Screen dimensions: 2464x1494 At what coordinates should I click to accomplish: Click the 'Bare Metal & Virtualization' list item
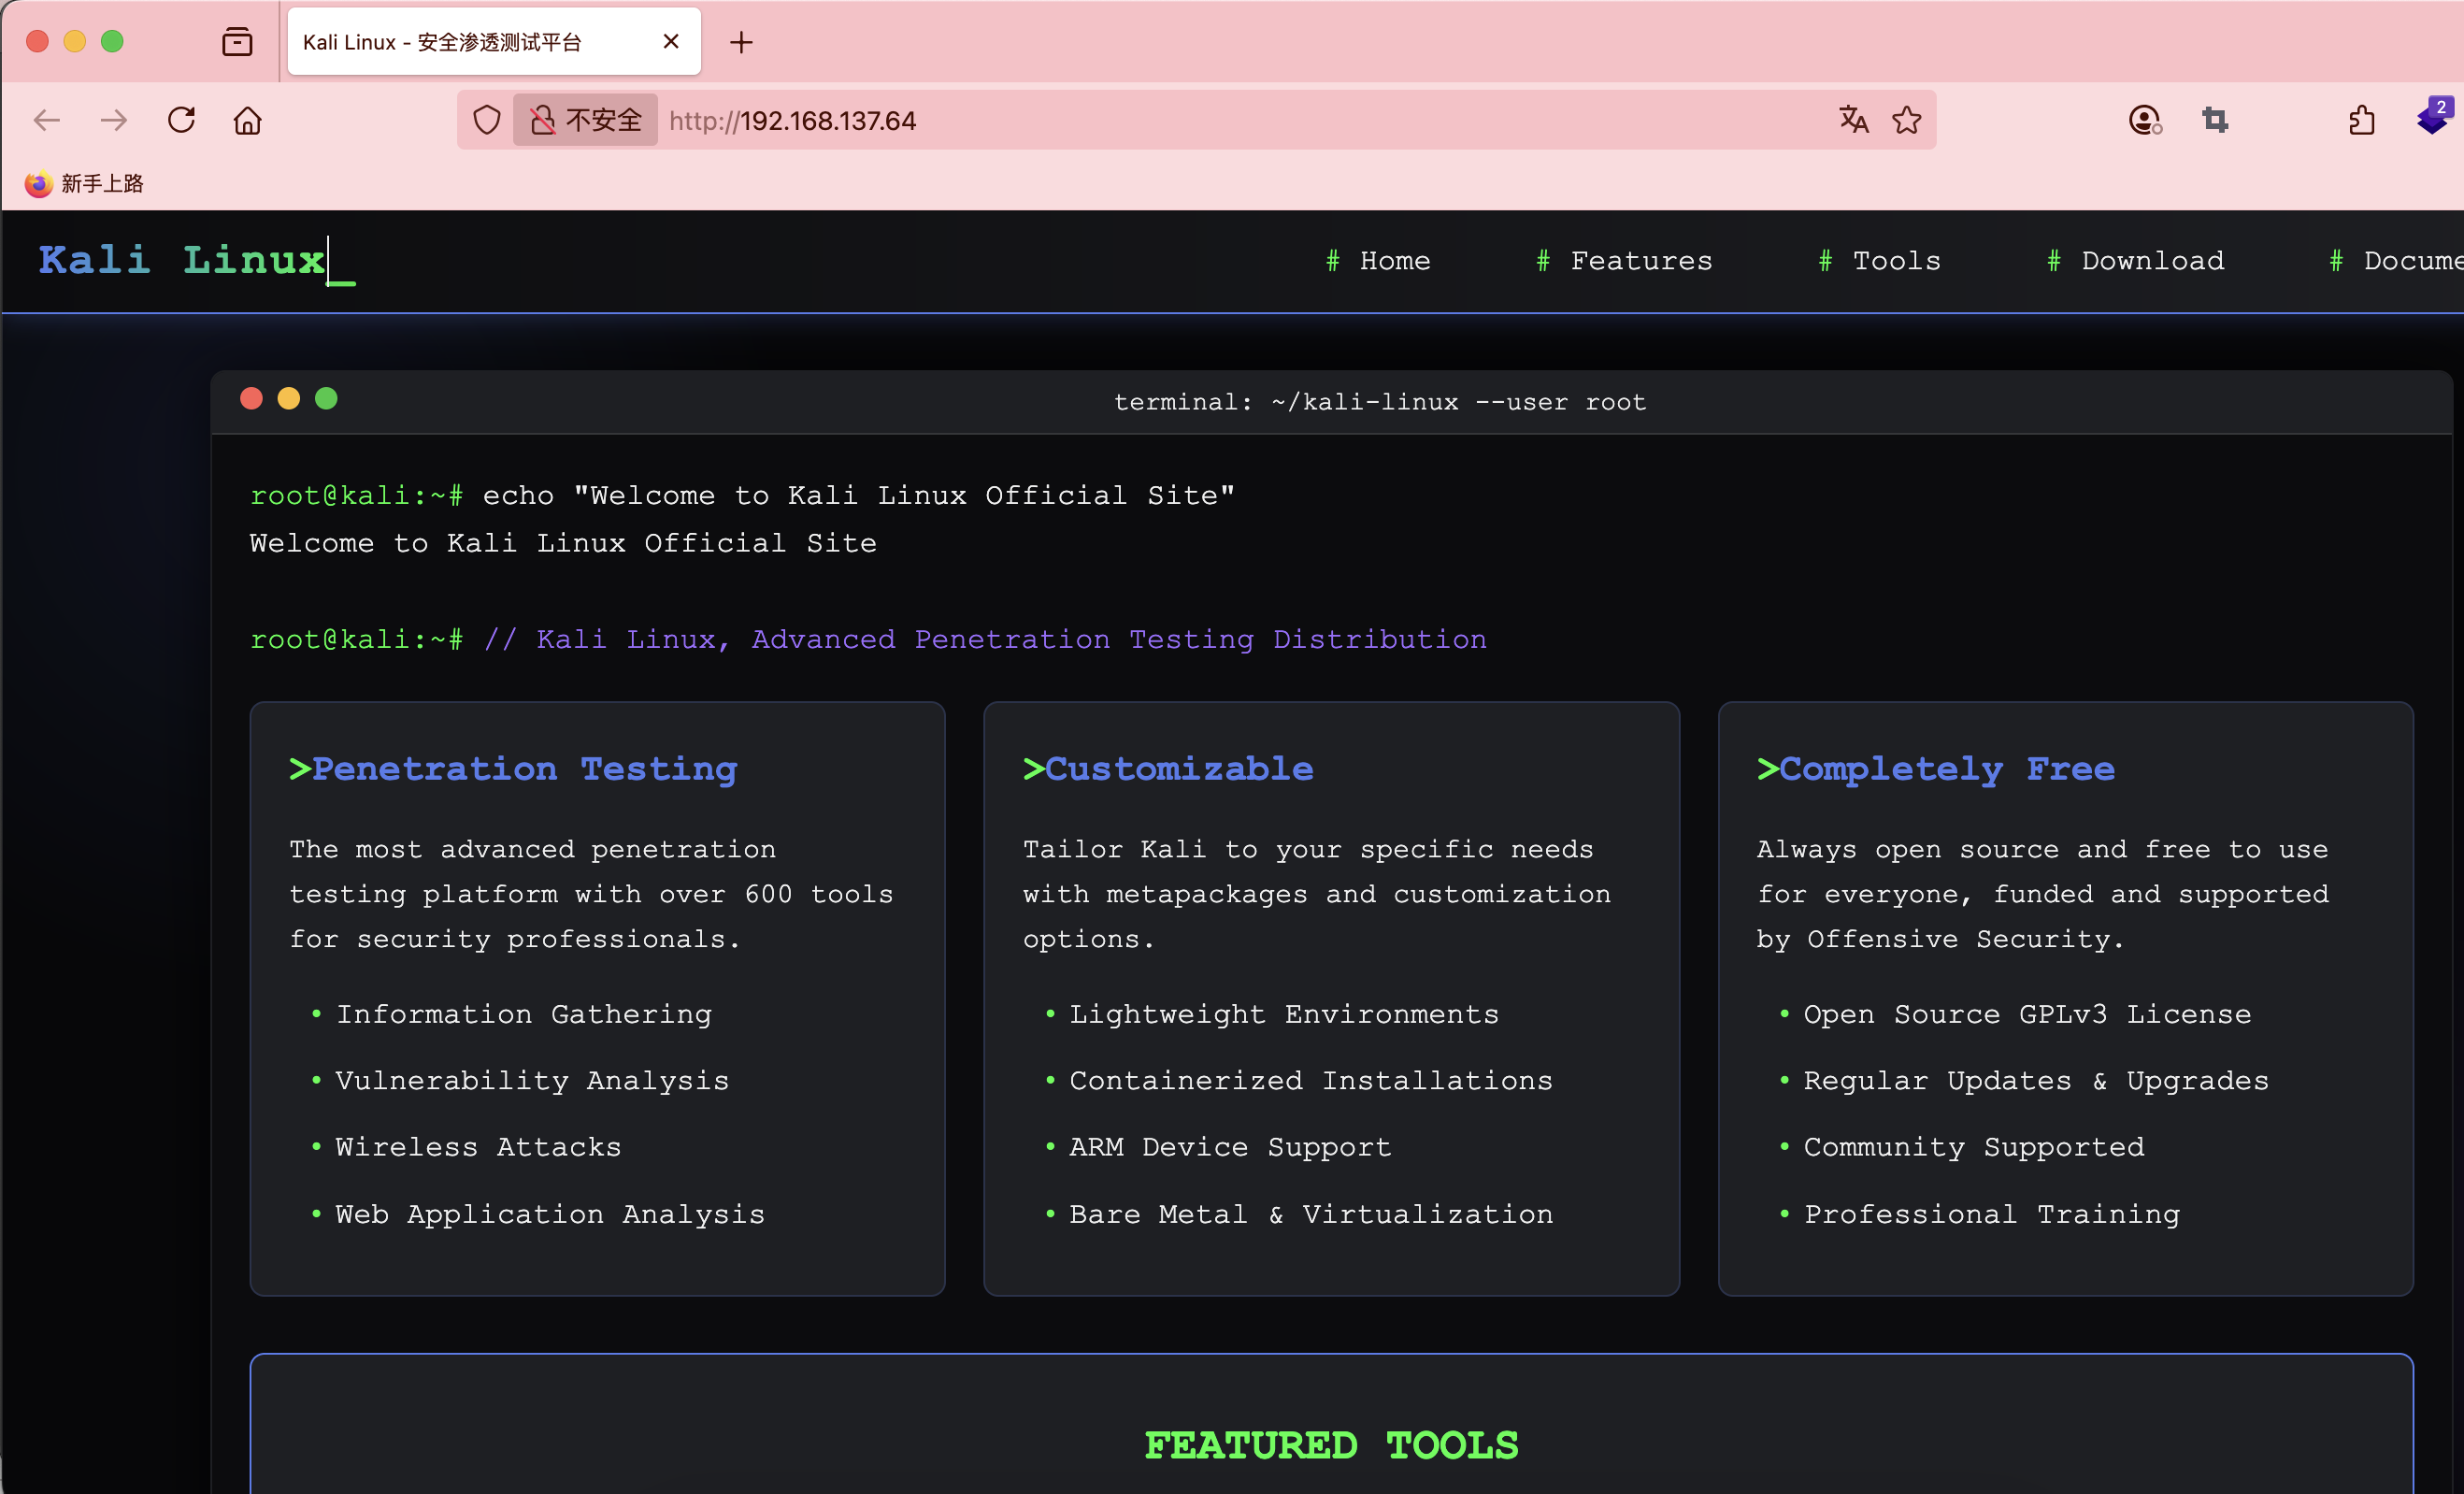(x=1311, y=1214)
